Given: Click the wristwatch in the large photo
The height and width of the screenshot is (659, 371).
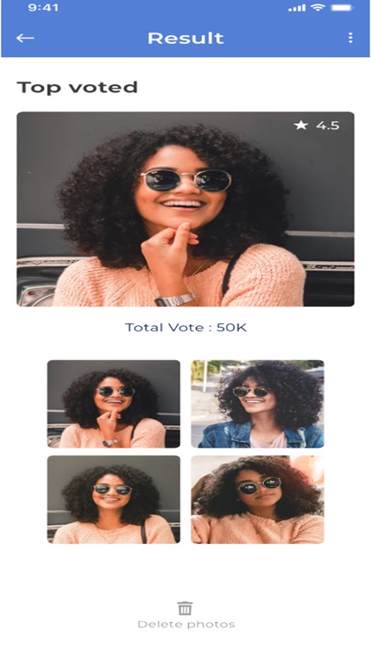Looking at the screenshot, I should click(176, 300).
